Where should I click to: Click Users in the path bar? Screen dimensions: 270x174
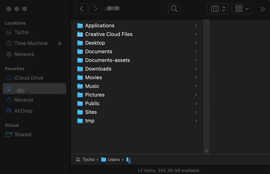[114, 159]
